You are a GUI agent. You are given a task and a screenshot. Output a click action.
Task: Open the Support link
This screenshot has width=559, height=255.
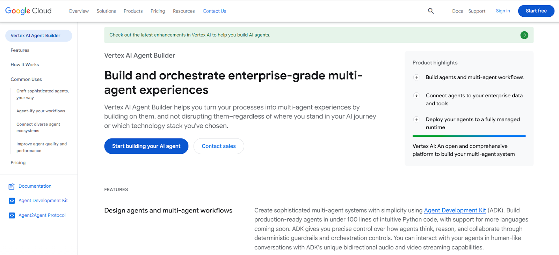477,11
